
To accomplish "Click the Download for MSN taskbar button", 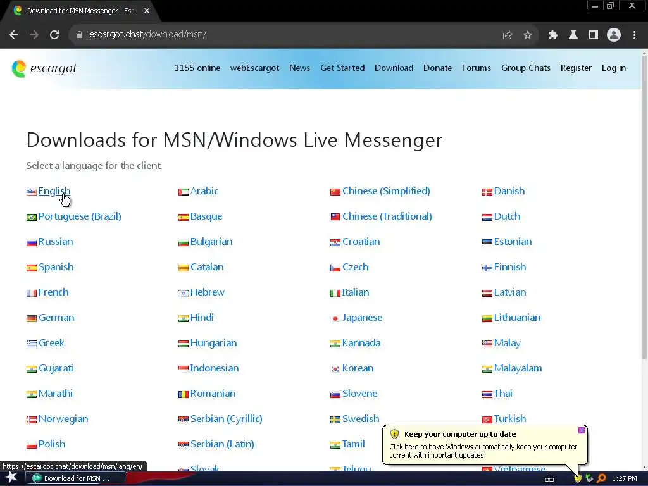I will pyautogui.click(x=75, y=478).
